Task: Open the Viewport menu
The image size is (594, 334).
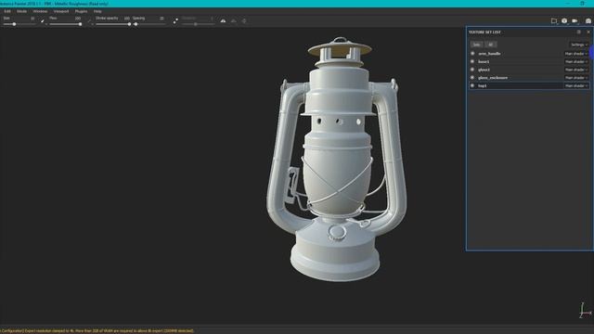Action: pos(61,11)
